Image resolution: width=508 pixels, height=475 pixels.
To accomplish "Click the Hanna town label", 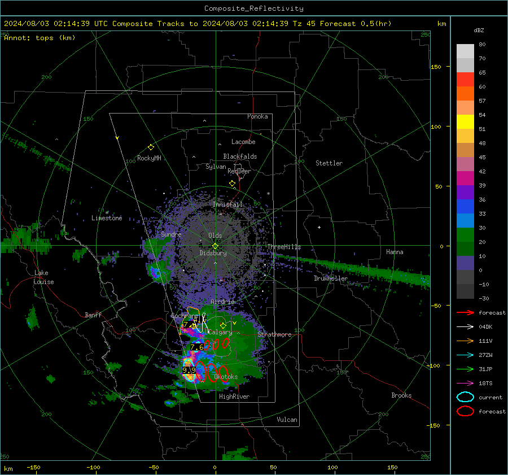I will point(395,252).
